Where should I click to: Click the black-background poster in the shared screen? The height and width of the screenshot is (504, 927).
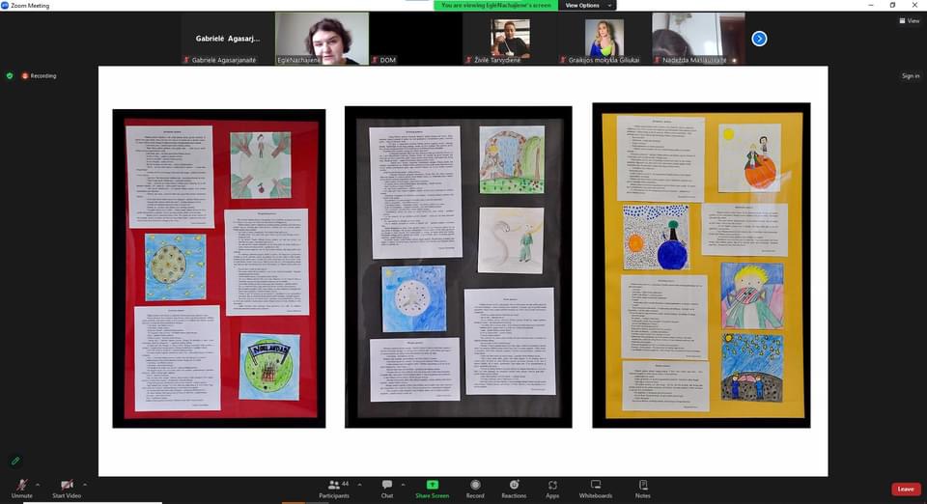pyautogui.click(x=458, y=267)
